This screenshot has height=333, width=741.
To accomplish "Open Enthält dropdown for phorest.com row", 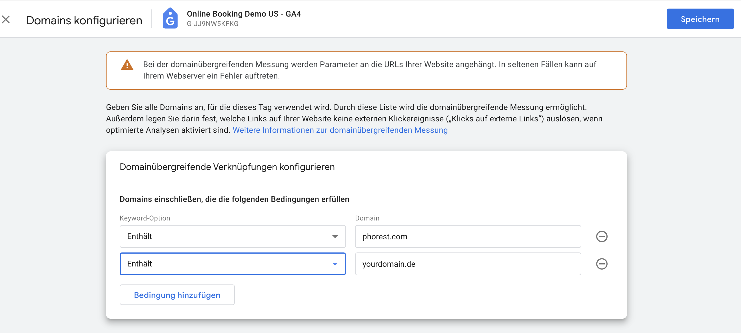I will (x=233, y=236).
